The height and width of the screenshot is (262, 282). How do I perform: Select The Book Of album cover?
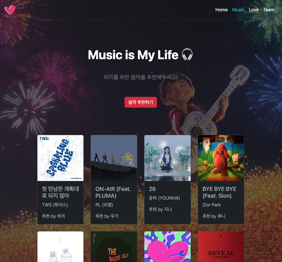(x=114, y=247)
